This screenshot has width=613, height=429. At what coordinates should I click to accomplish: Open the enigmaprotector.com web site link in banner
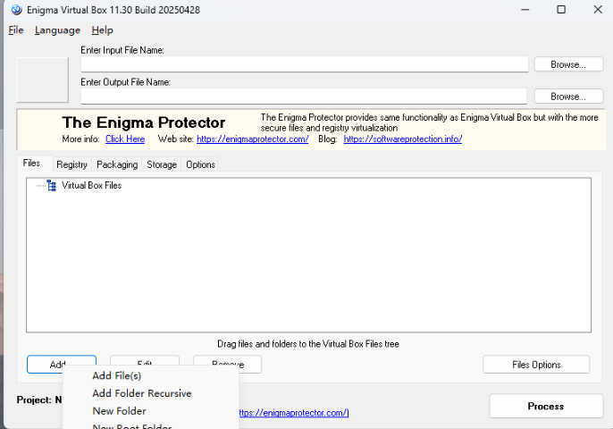[x=253, y=139]
